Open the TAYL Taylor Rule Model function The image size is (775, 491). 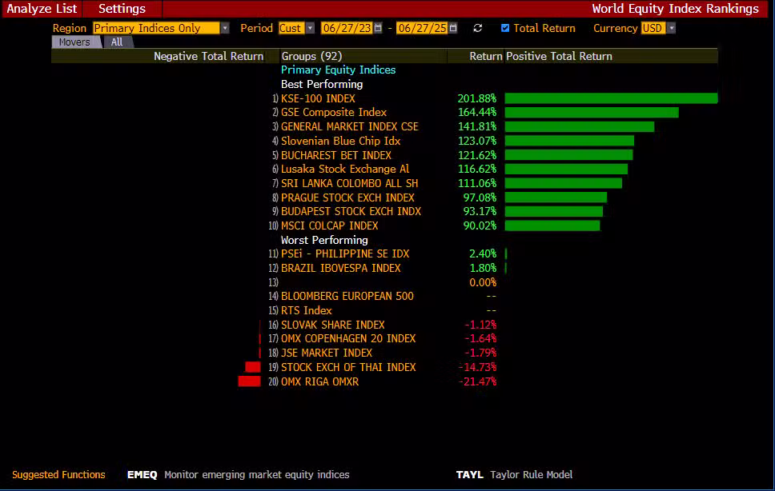[x=469, y=474]
